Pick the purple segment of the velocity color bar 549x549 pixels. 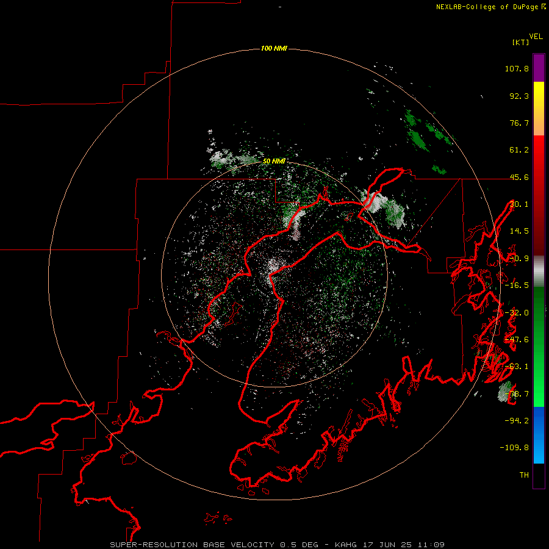coord(539,68)
